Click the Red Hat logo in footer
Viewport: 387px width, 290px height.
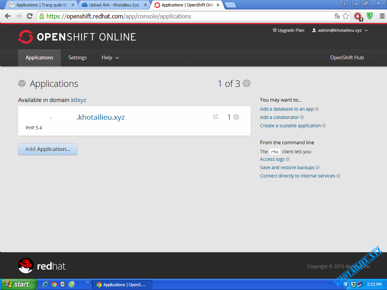coord(42,266)
